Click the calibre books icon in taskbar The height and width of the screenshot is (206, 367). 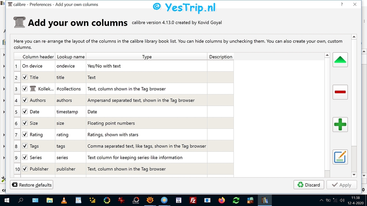[264, 200]
